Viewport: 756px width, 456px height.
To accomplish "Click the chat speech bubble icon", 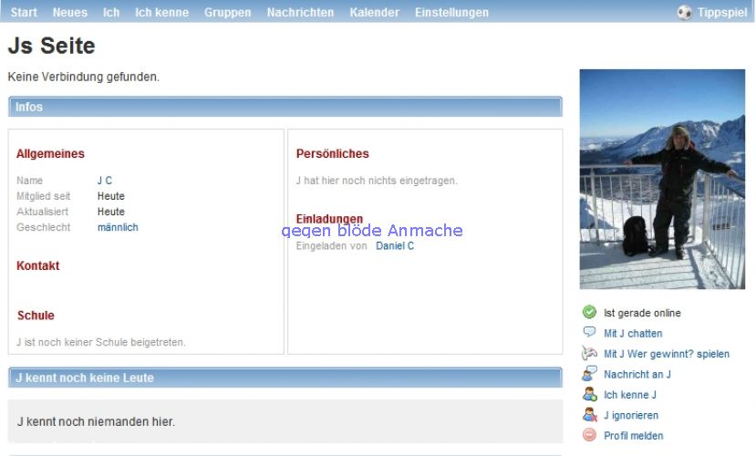I will (x=589, y=333).
